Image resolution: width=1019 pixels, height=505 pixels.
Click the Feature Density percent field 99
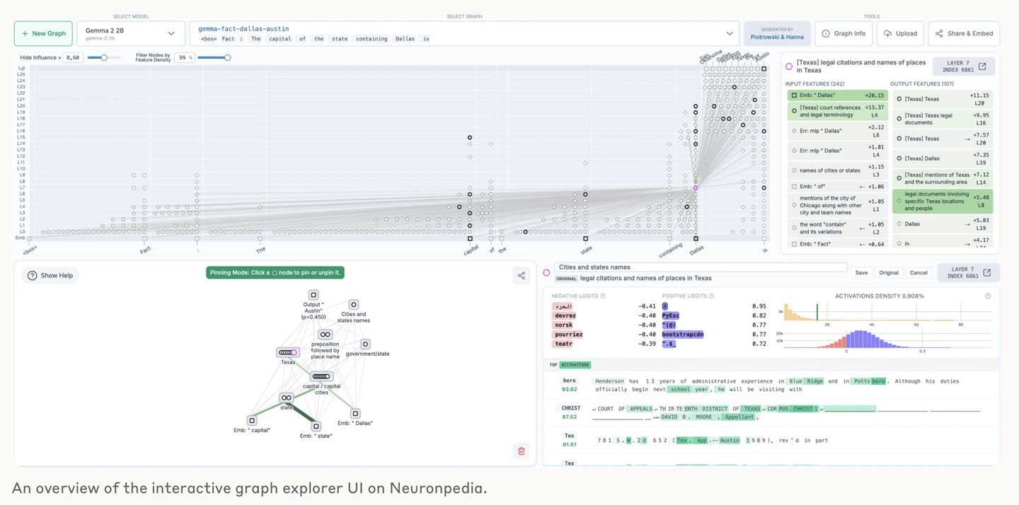point(185,58)
